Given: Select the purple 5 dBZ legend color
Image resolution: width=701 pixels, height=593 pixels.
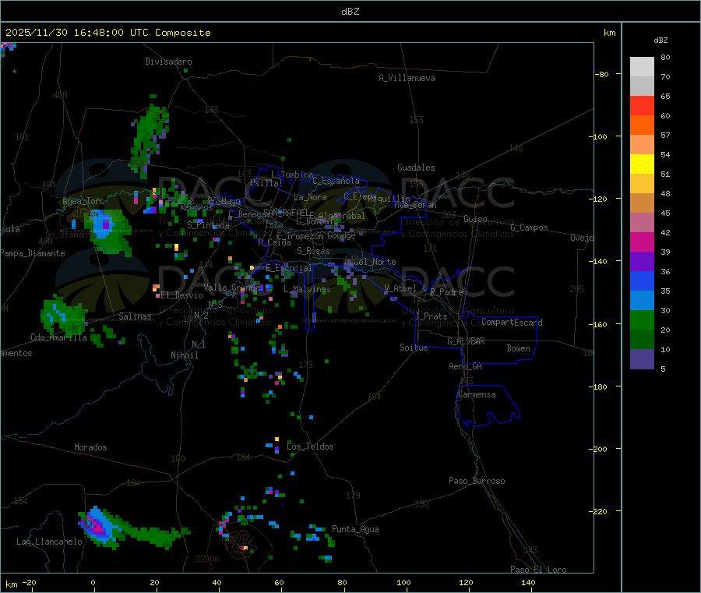Looking at the screenshot, I should (x=642, y=359).
